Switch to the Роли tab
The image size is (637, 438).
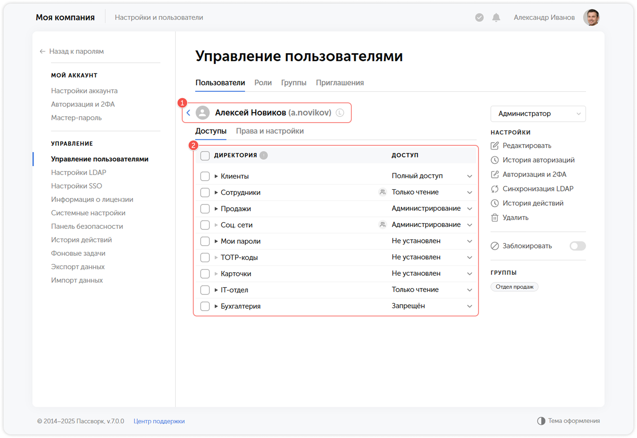pyautogui.click(x=263, y=83)
